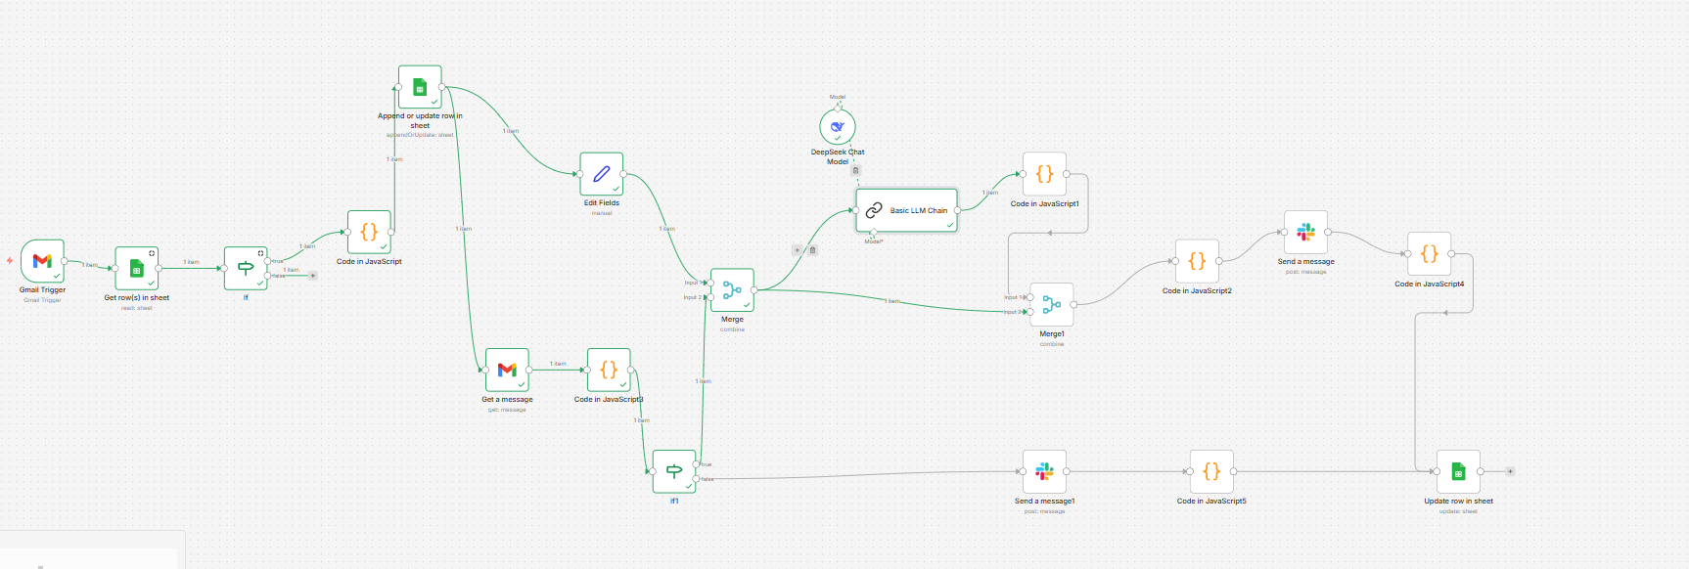
Task: Open the Basic LLM Chain node
Action: click(906, 210)
